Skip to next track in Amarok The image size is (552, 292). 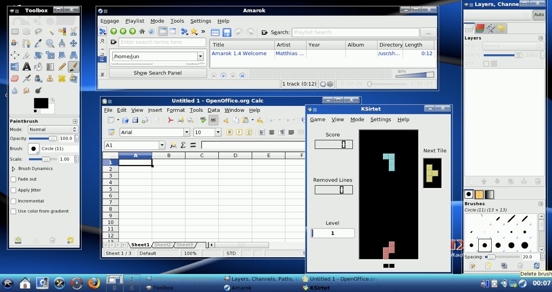coord(242,76)
